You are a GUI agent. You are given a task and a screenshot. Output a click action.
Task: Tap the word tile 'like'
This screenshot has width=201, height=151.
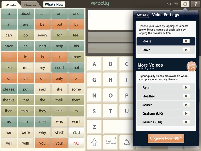[9, 68]
